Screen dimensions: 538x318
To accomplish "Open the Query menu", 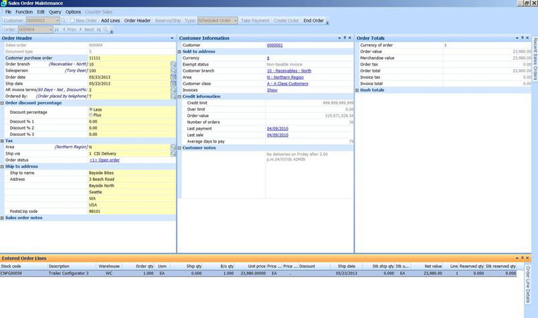I will click(55, 12).
